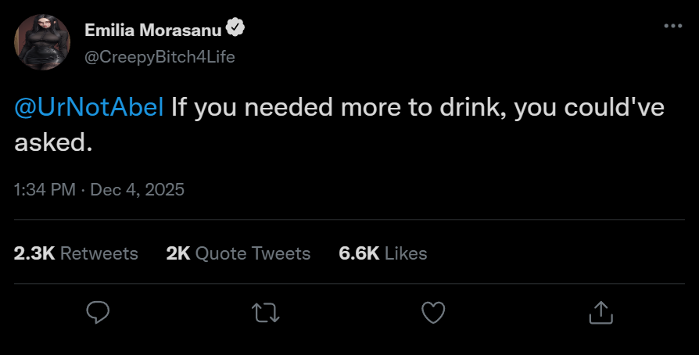This screenshot has height=355, width=699.
Task: Click the display name Emilia Morasanu
Action: (x=152, y=30)
